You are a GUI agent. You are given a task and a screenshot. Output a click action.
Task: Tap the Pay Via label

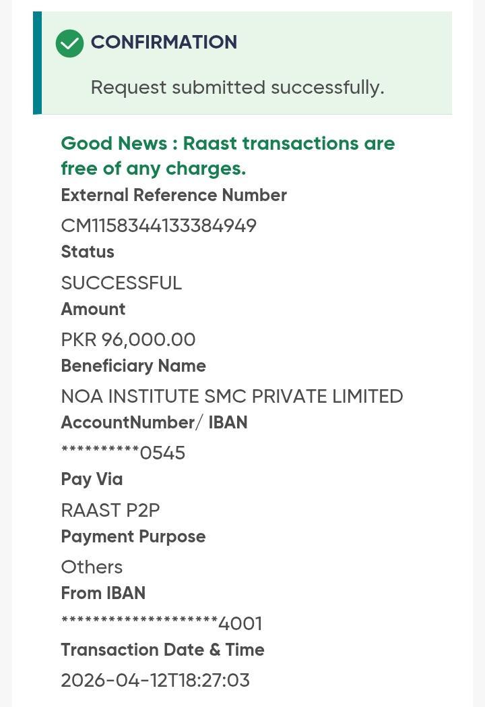pos(92,480)
